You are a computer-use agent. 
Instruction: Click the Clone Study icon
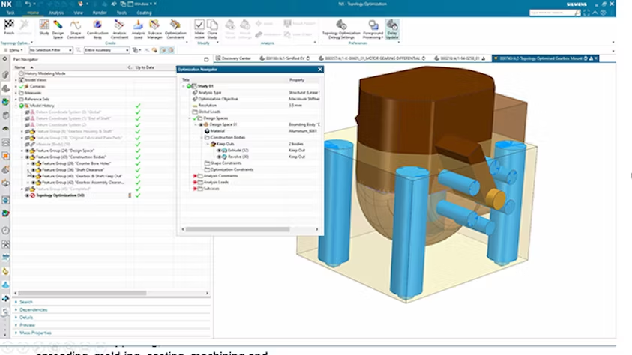click(212, 27)
